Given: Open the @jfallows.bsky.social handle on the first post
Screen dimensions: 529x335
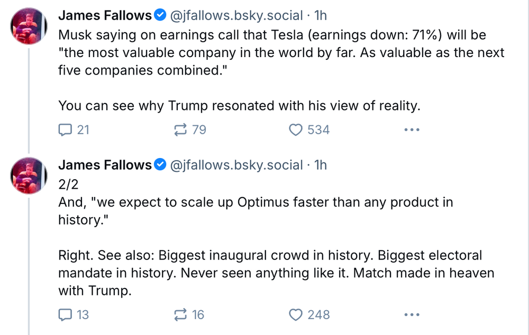Looking at the screenshot, I should point(236,16).
